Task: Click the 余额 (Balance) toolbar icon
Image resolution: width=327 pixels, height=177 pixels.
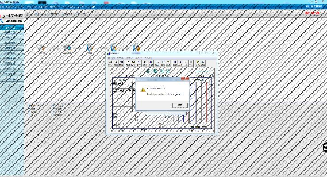Action: (151, 63)
